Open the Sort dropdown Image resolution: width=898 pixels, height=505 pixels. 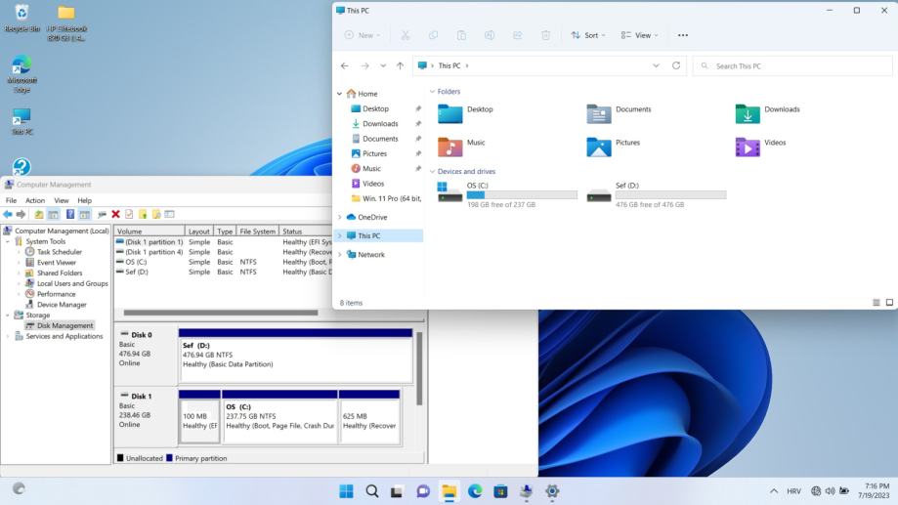coord(588,35)
